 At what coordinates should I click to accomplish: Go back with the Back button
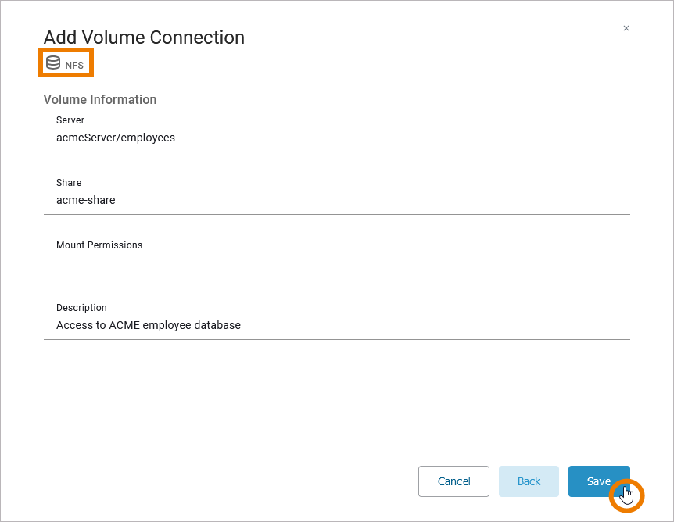click(x=529, y=481)
